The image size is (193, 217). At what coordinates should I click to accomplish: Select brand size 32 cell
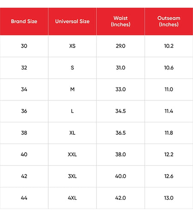(24, 68)
